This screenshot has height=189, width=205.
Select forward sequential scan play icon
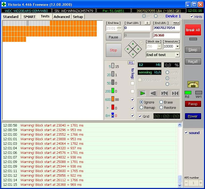tap(143, 93)
